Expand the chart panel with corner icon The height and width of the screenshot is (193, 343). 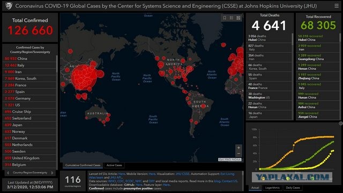(341, 123)
